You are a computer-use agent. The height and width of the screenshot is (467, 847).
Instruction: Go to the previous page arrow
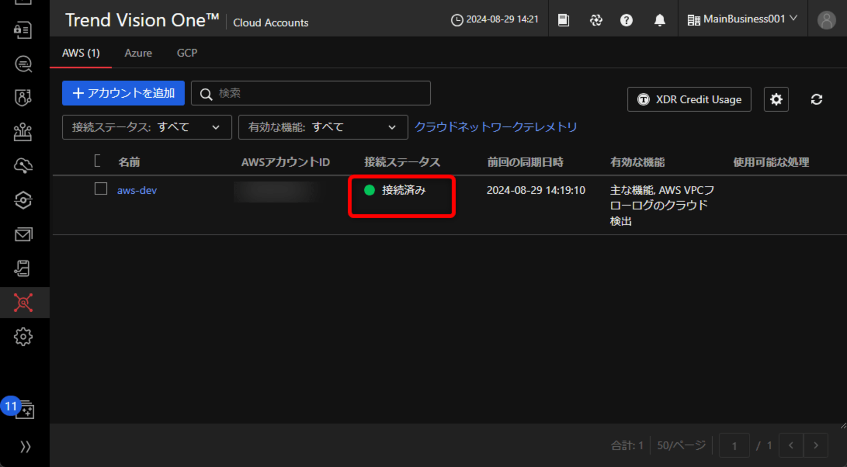point(791,445)
